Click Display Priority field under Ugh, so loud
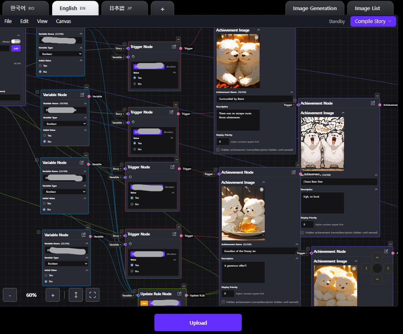 pos(307,225)
